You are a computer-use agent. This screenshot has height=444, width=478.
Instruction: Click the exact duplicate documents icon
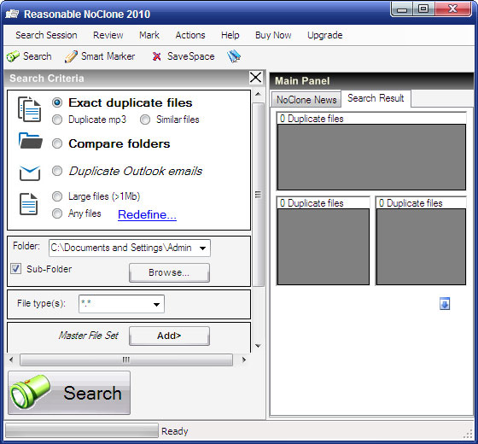pyautogui.click(x=29, y=109)
